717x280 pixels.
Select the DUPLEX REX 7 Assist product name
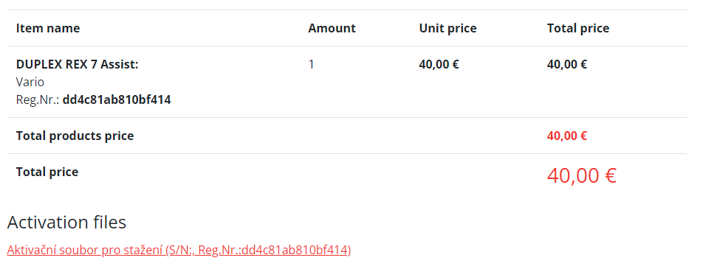click(x=78, y=64)
